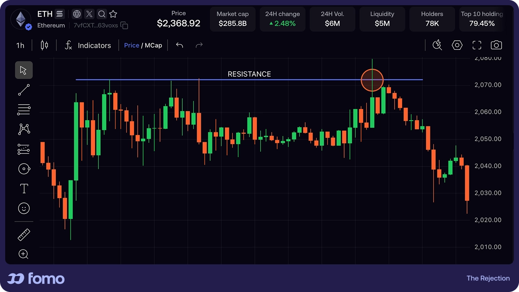This screenshot has height=292, width=519.
Task: Select the RESISTANCE label on chart
Action: pyautogui.click(x=249, y=74)
